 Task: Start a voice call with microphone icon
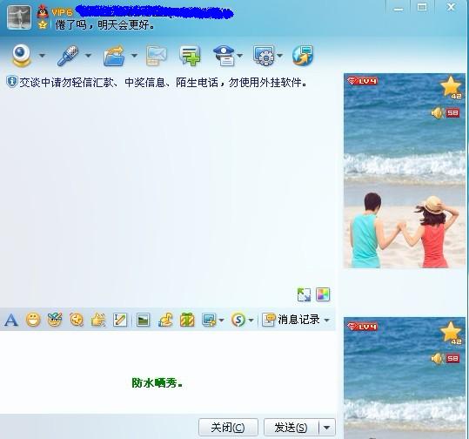click(68, 55)
